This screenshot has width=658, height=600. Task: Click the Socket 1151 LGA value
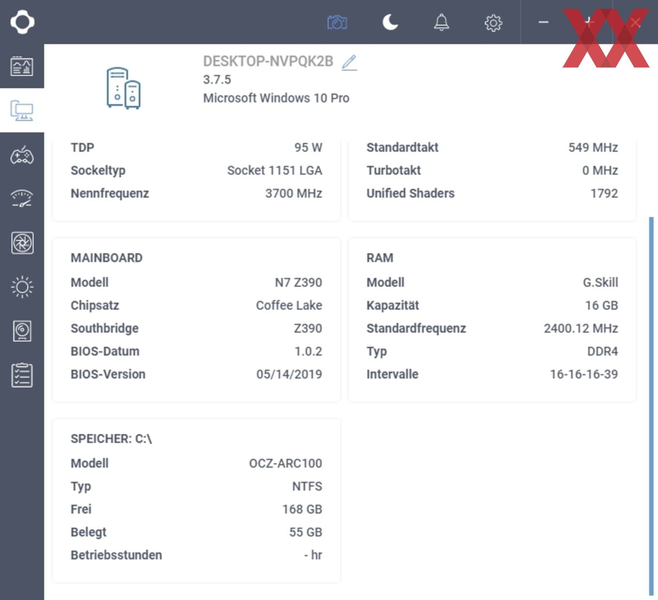coord(275,170)
